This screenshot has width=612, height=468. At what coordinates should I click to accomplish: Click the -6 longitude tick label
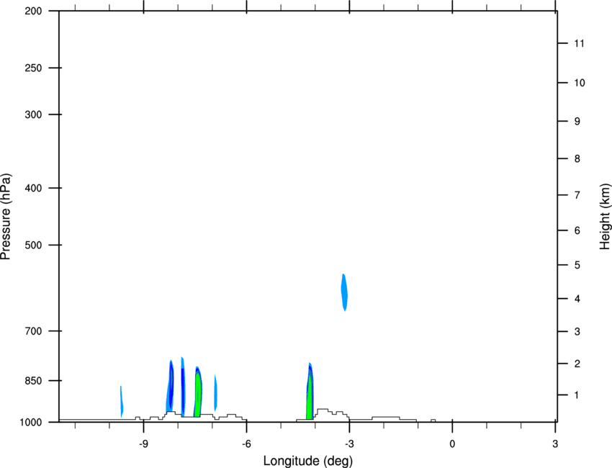click(246, 444)
